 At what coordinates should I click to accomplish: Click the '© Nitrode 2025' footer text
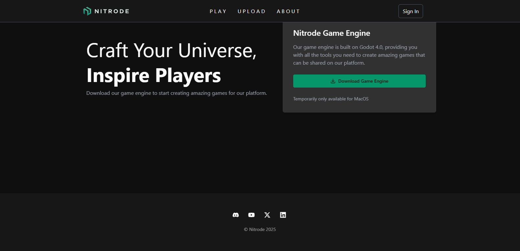pyautogui.click(x=260, y=229)
